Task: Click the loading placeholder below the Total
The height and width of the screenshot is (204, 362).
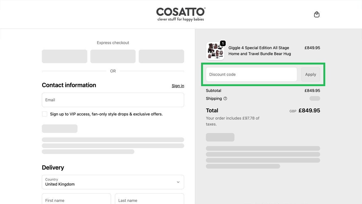Action: [220, 137]
